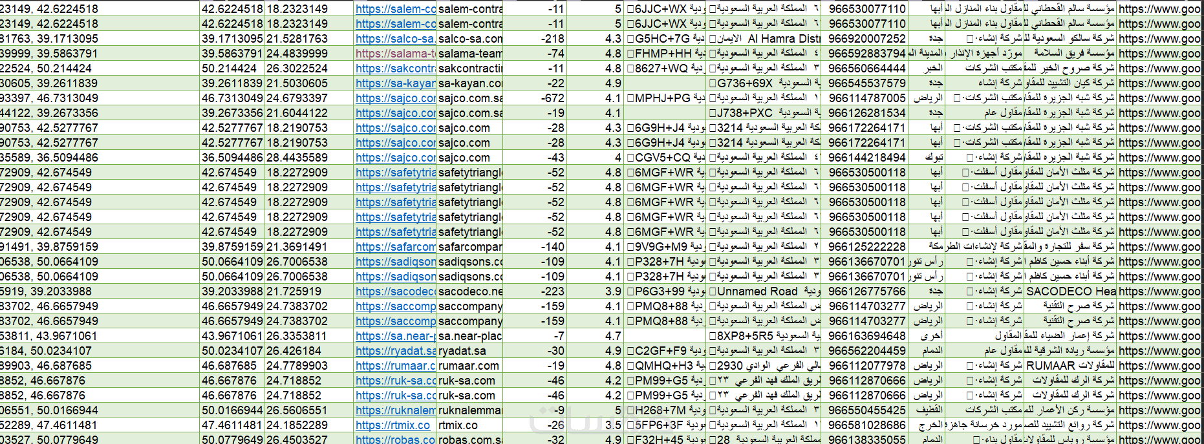Image resolution: width=1204 pixels, height=444 pixels.
Task: Select the 3.9 rating cell
Action: pyautogui.click(x=595, y=291)
